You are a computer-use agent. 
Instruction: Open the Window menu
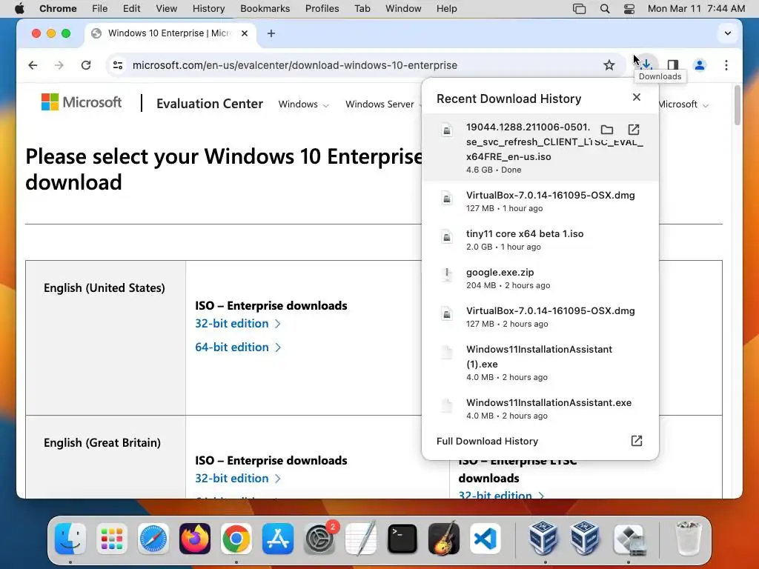(403, 8)
